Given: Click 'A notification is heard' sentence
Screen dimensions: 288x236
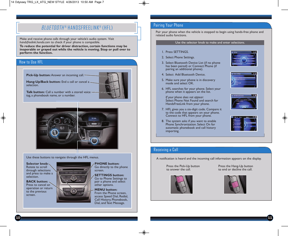Looking at the screenshot, I should click(209, 158).
